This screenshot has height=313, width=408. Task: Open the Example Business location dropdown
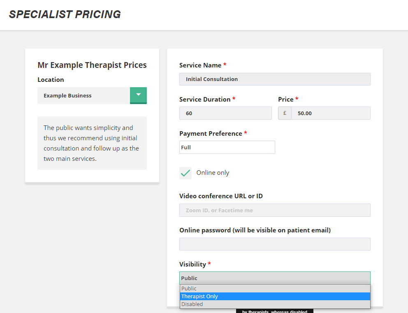pos(84,95)
